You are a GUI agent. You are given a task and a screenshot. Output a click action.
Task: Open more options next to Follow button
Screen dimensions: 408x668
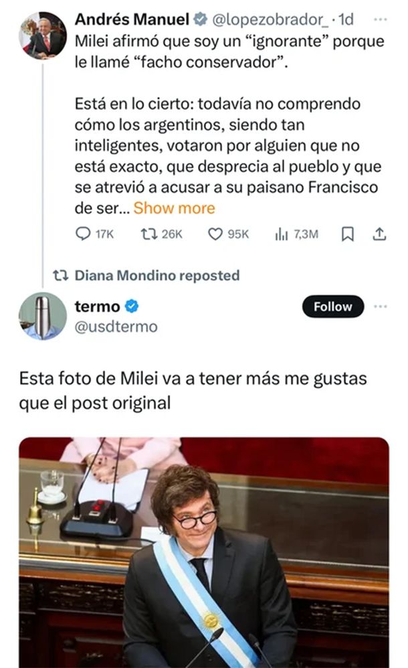[380, 307]
